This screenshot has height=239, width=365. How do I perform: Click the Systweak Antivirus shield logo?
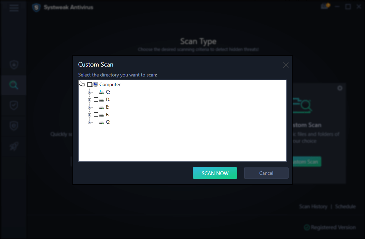coord(36,7)
